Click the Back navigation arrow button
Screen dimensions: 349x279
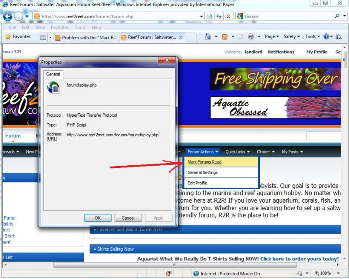(x=7, y=16)
